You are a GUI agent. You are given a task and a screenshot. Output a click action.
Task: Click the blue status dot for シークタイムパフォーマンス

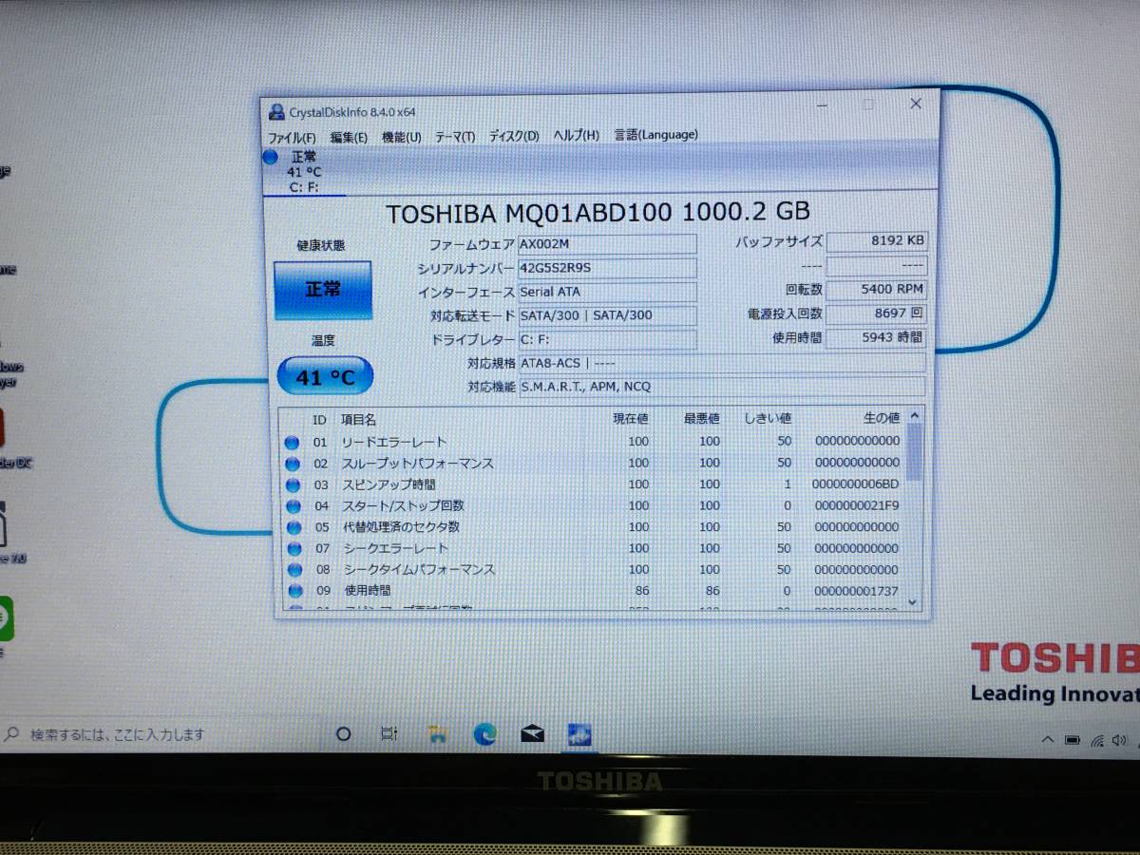click(294, 570)
